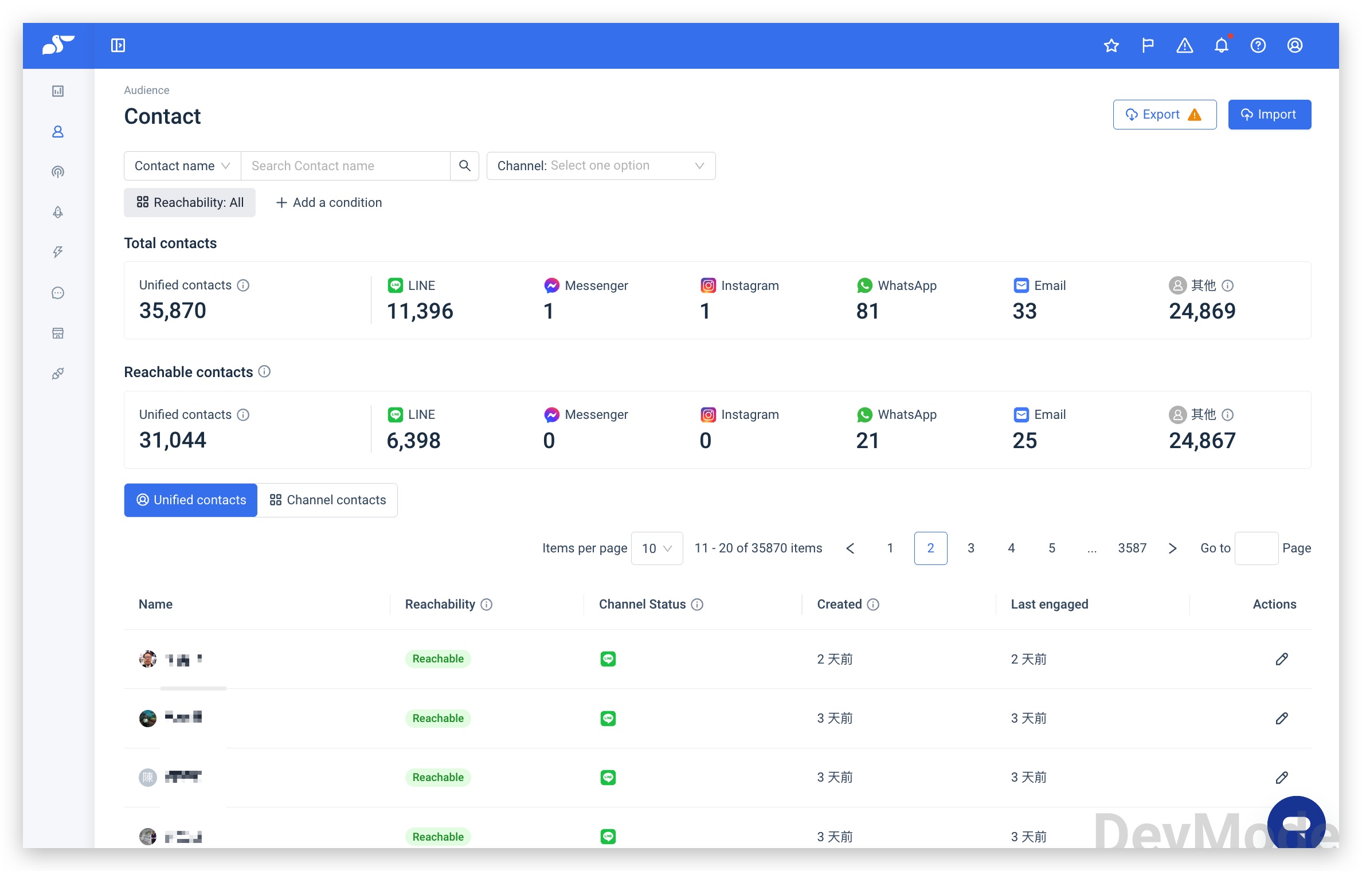
Task: Open plug integrations icon in sidebar
Action: point(58,374)
